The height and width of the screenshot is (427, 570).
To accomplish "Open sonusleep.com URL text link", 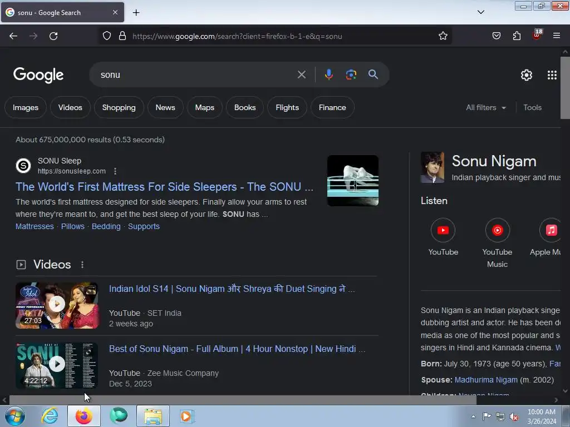I will [x=72, y=171].
